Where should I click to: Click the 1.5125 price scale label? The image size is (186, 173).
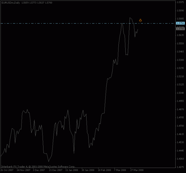(180, 85)
